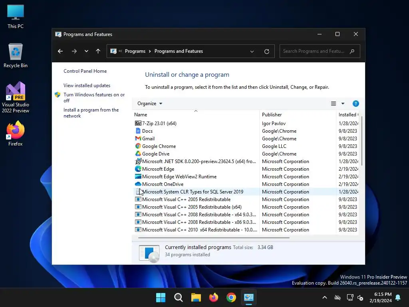409x307 pixels.
Task: Click Google Chrome icon in program list
Action: point(138,146)
